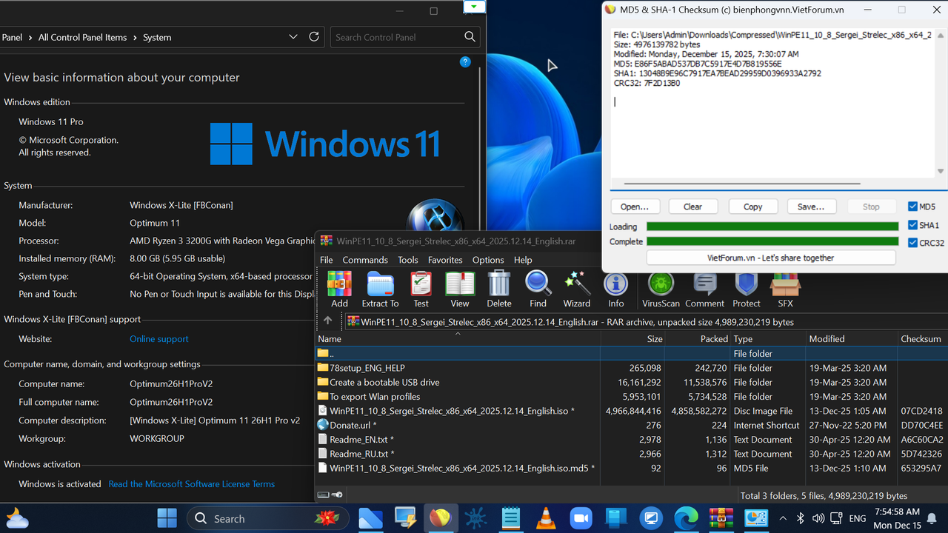Show hidden tray icons with the chevron
The height and width of the screenshot is (533, 948).
point(783,519)
